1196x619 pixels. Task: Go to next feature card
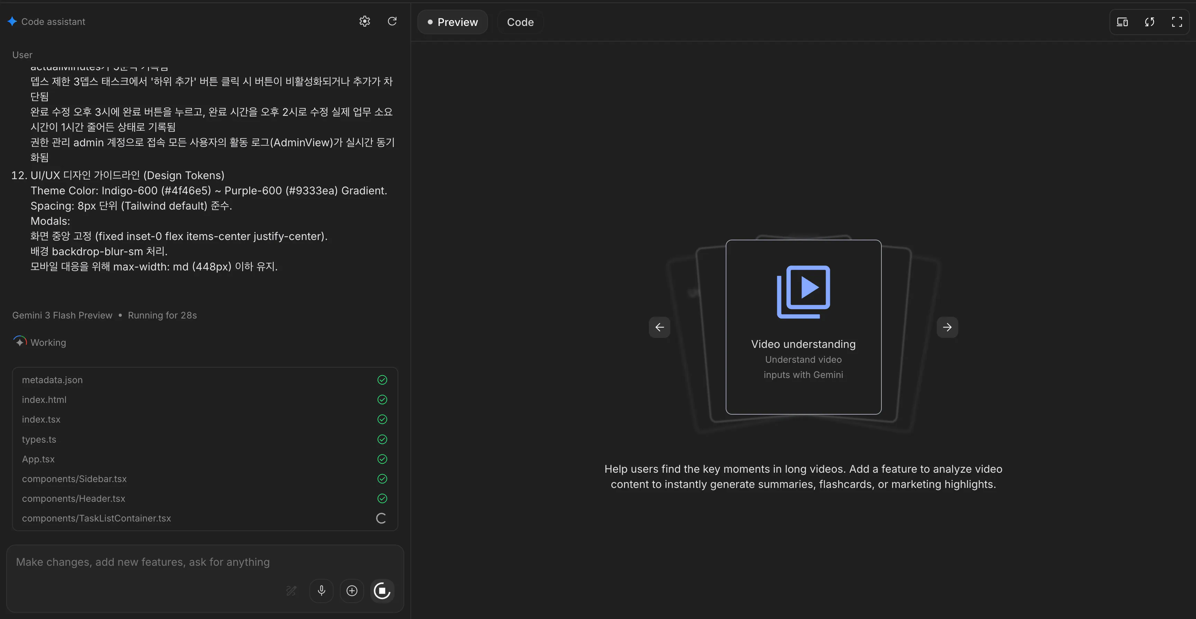[x=947, y=327]
